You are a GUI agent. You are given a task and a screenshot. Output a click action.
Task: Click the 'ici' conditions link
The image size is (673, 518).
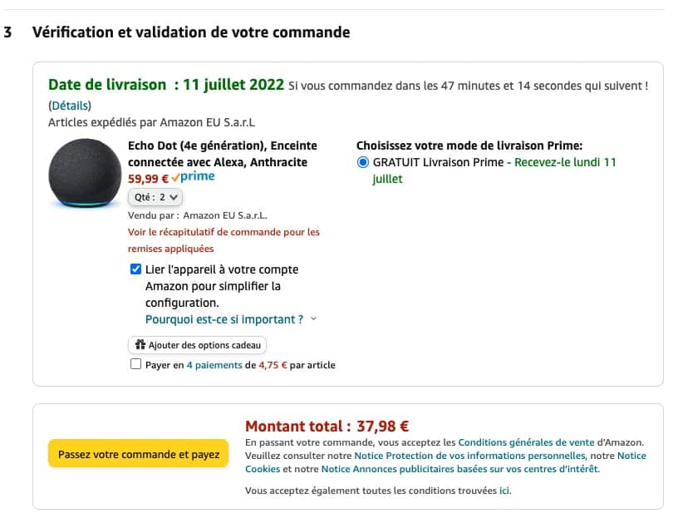(x=504, y=491)
